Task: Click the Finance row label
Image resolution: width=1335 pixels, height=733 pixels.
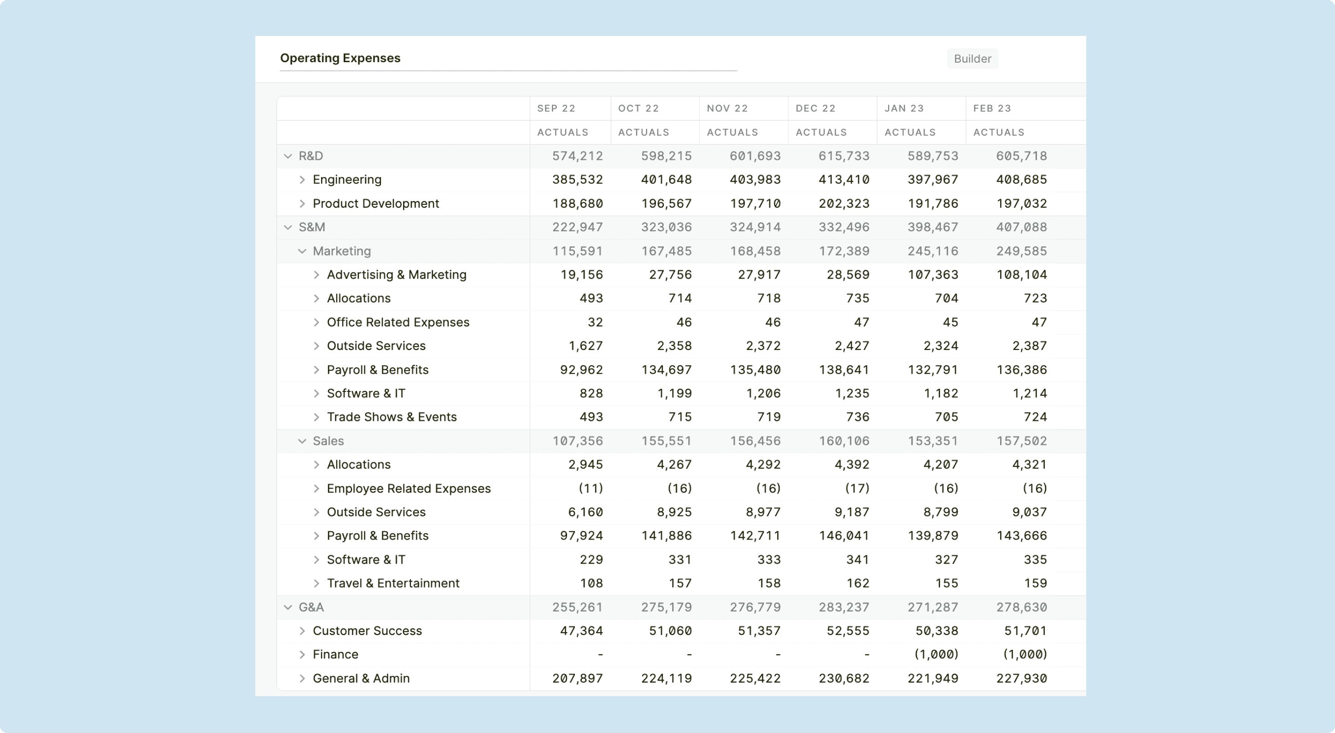Action: (x=335, y=655)
